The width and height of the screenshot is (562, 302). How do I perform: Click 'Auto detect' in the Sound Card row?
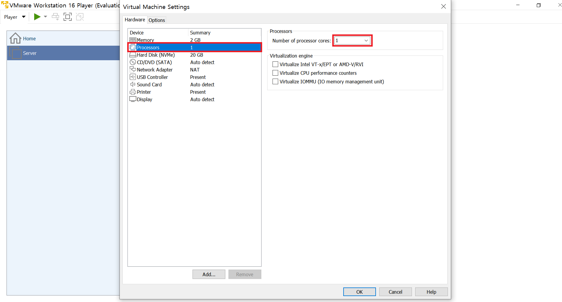(x=202, y=85)
